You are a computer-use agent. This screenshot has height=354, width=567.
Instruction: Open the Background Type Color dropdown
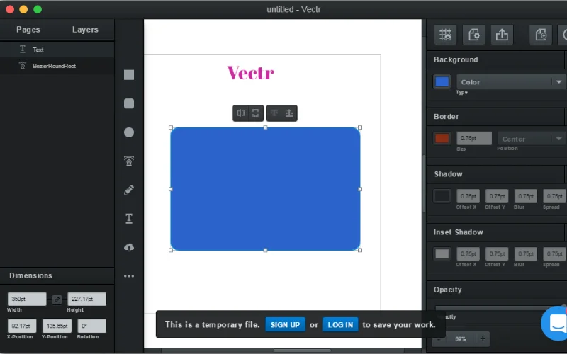tap(511, 82)
